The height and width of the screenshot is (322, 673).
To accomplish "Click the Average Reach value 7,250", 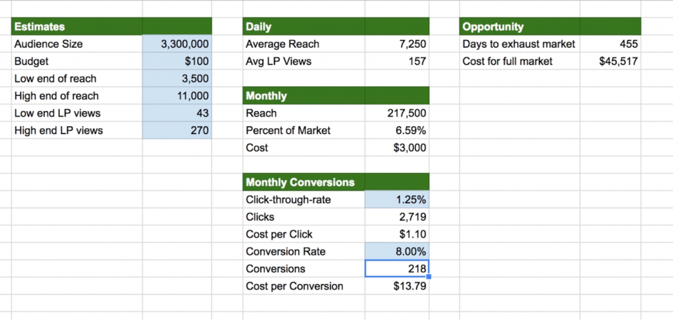I will (x=397, y=44).
